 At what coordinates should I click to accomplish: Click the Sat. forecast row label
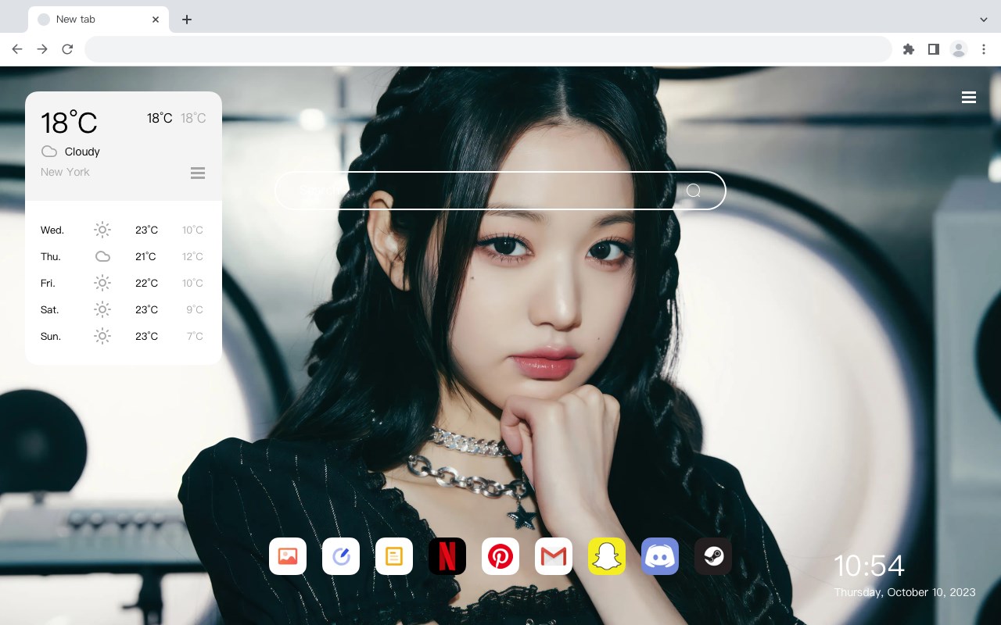pos(50,309)
